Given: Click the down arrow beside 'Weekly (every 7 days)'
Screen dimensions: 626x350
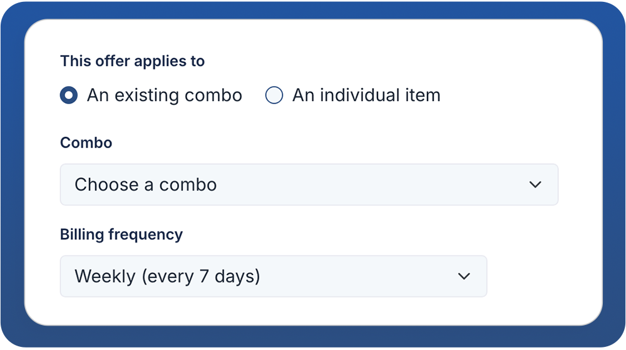Looking at the screenshot, I should pyautogui.click(x=464, y=276).
